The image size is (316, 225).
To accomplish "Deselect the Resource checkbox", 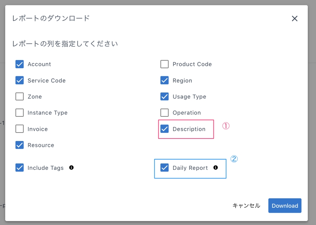I will (x=20, y=145).
